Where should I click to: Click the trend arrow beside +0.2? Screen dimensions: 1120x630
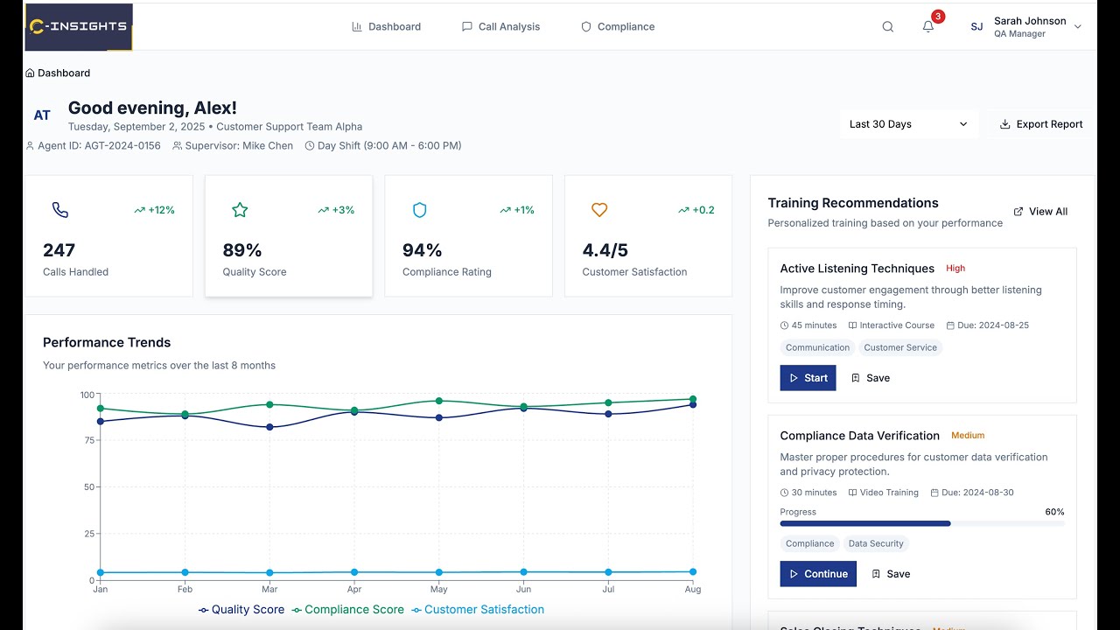(x=683, y=210)
